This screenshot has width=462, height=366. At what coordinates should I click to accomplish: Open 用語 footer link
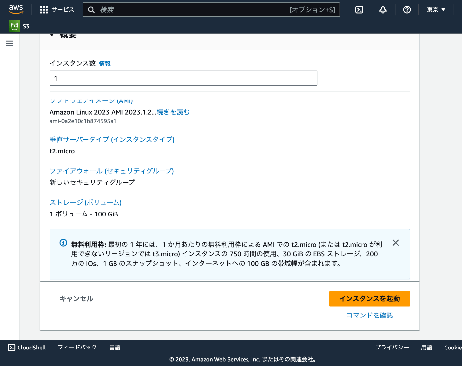click(427, 347)
